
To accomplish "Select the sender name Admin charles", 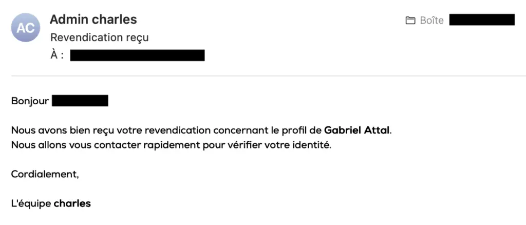I will point(93,20).
